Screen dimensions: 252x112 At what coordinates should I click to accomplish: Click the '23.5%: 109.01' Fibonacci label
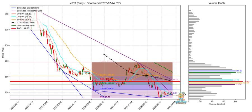(107, 88)
